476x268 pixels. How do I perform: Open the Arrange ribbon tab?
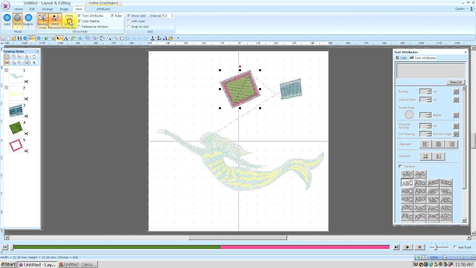pos(47,9)
